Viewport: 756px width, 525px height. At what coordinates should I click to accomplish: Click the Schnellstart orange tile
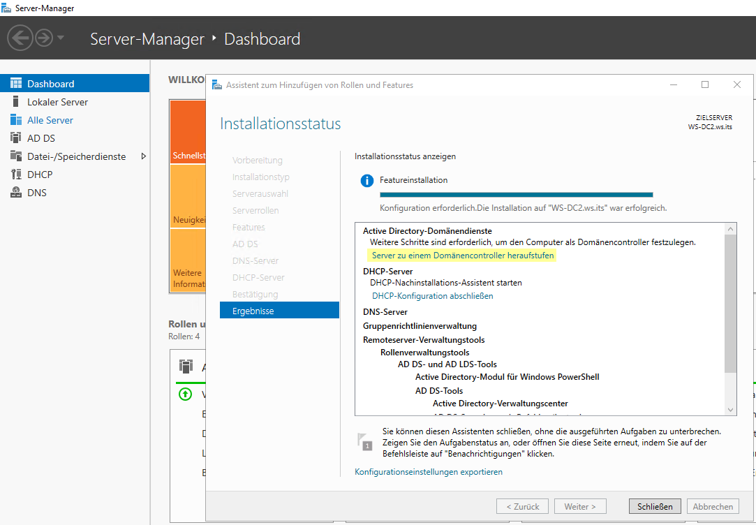188,132
